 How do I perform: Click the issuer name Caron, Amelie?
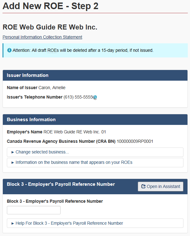pyautogui.click(x=52, y=88)
